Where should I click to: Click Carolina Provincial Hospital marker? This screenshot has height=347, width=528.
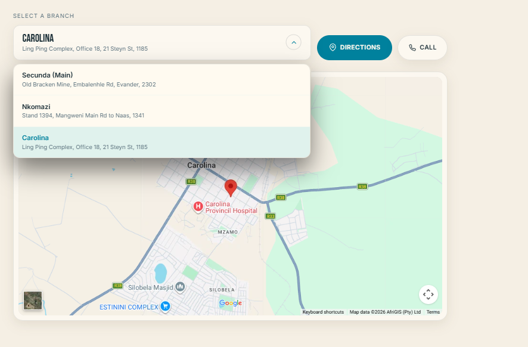coord(198,206)
